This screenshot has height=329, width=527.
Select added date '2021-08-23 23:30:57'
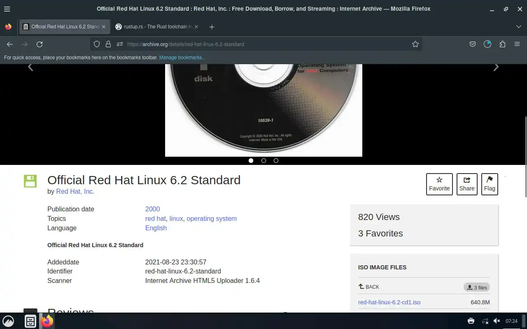[176, 262]
